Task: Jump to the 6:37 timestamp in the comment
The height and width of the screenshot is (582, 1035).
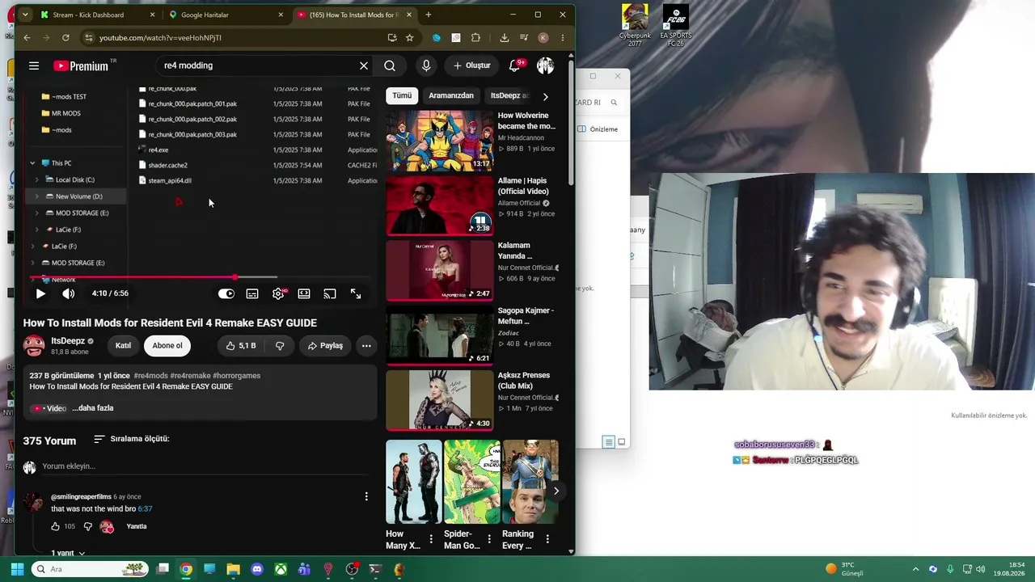Action: [145, 509]
